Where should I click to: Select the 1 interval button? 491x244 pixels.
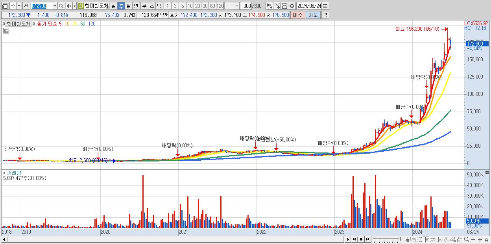[x=168, y=6]
